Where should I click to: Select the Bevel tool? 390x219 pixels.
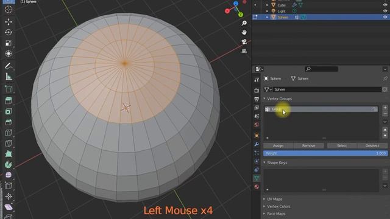pyautogui.click(x=9, y=122)
